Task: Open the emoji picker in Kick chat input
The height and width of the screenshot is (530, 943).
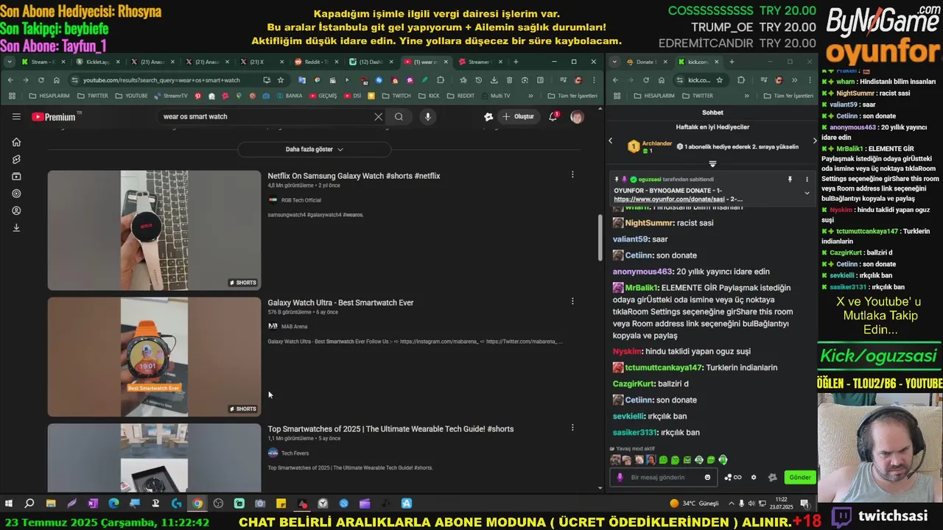Action: 707,477
